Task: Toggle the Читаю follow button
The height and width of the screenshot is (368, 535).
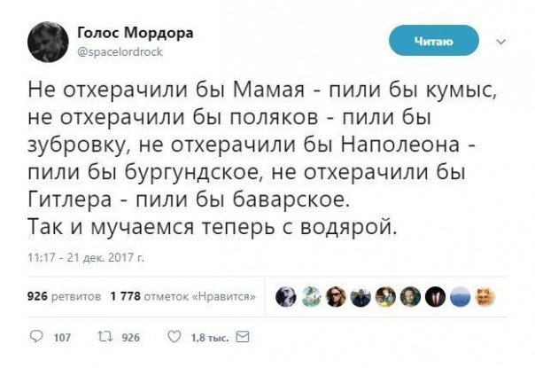Action: (x=434, y=41)
